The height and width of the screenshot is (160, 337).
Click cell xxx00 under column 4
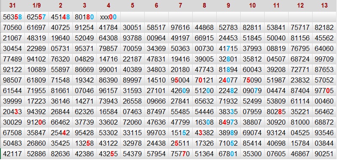[x=108, y=17]
